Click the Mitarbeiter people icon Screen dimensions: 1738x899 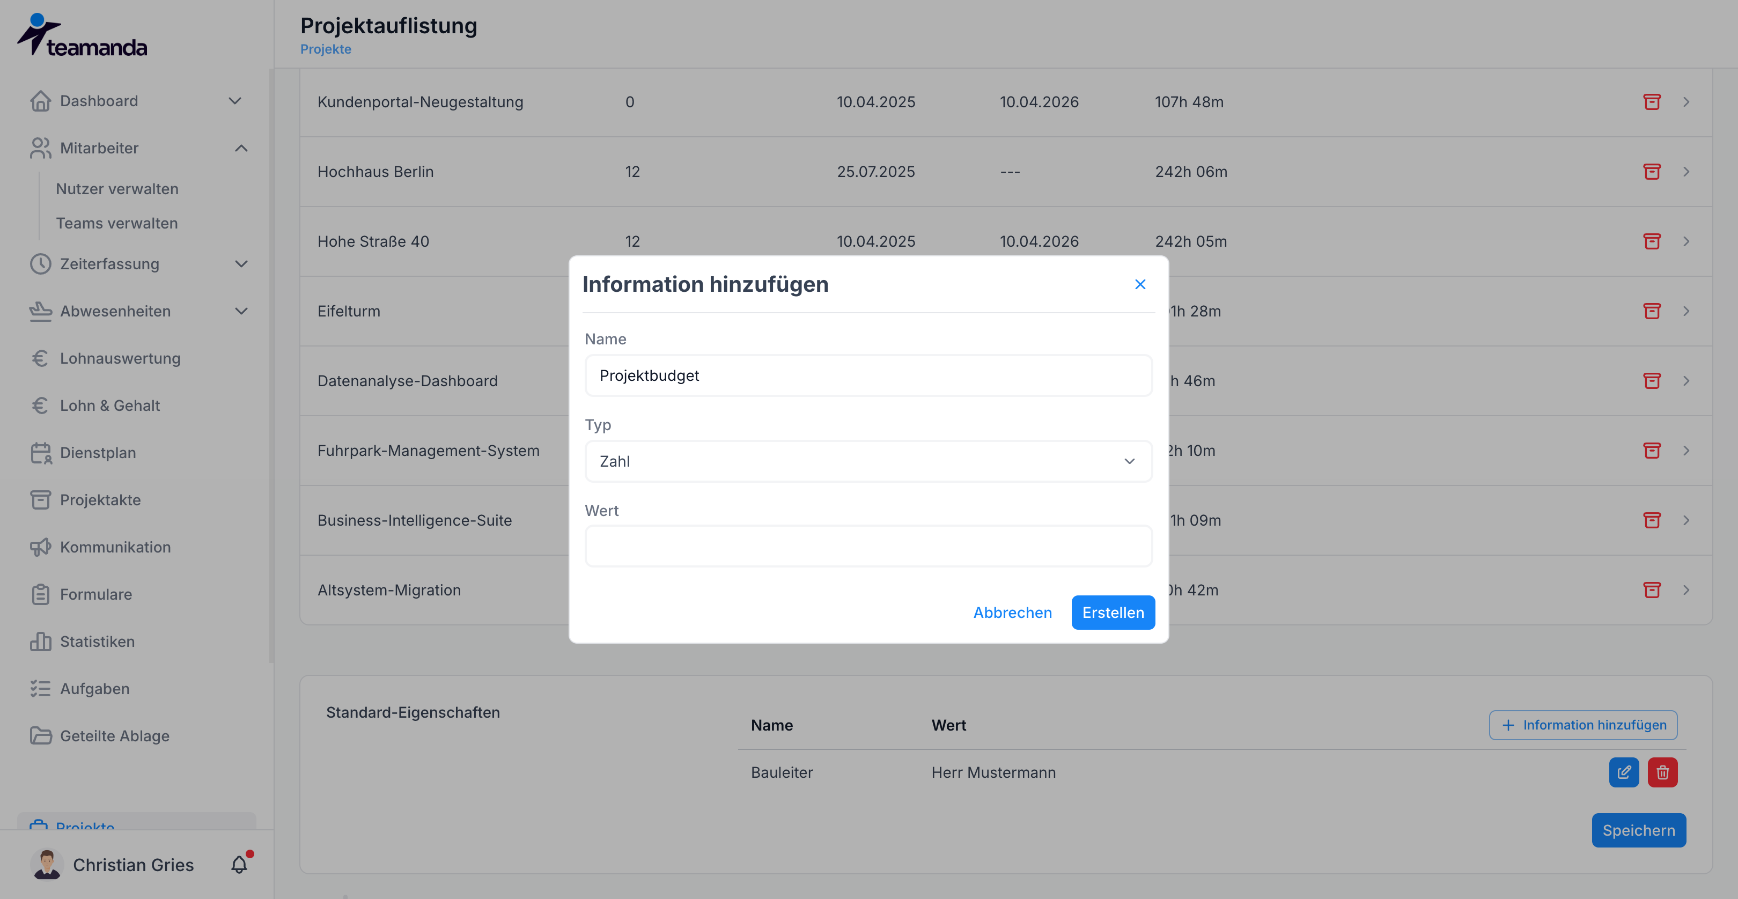click(40, 149)
